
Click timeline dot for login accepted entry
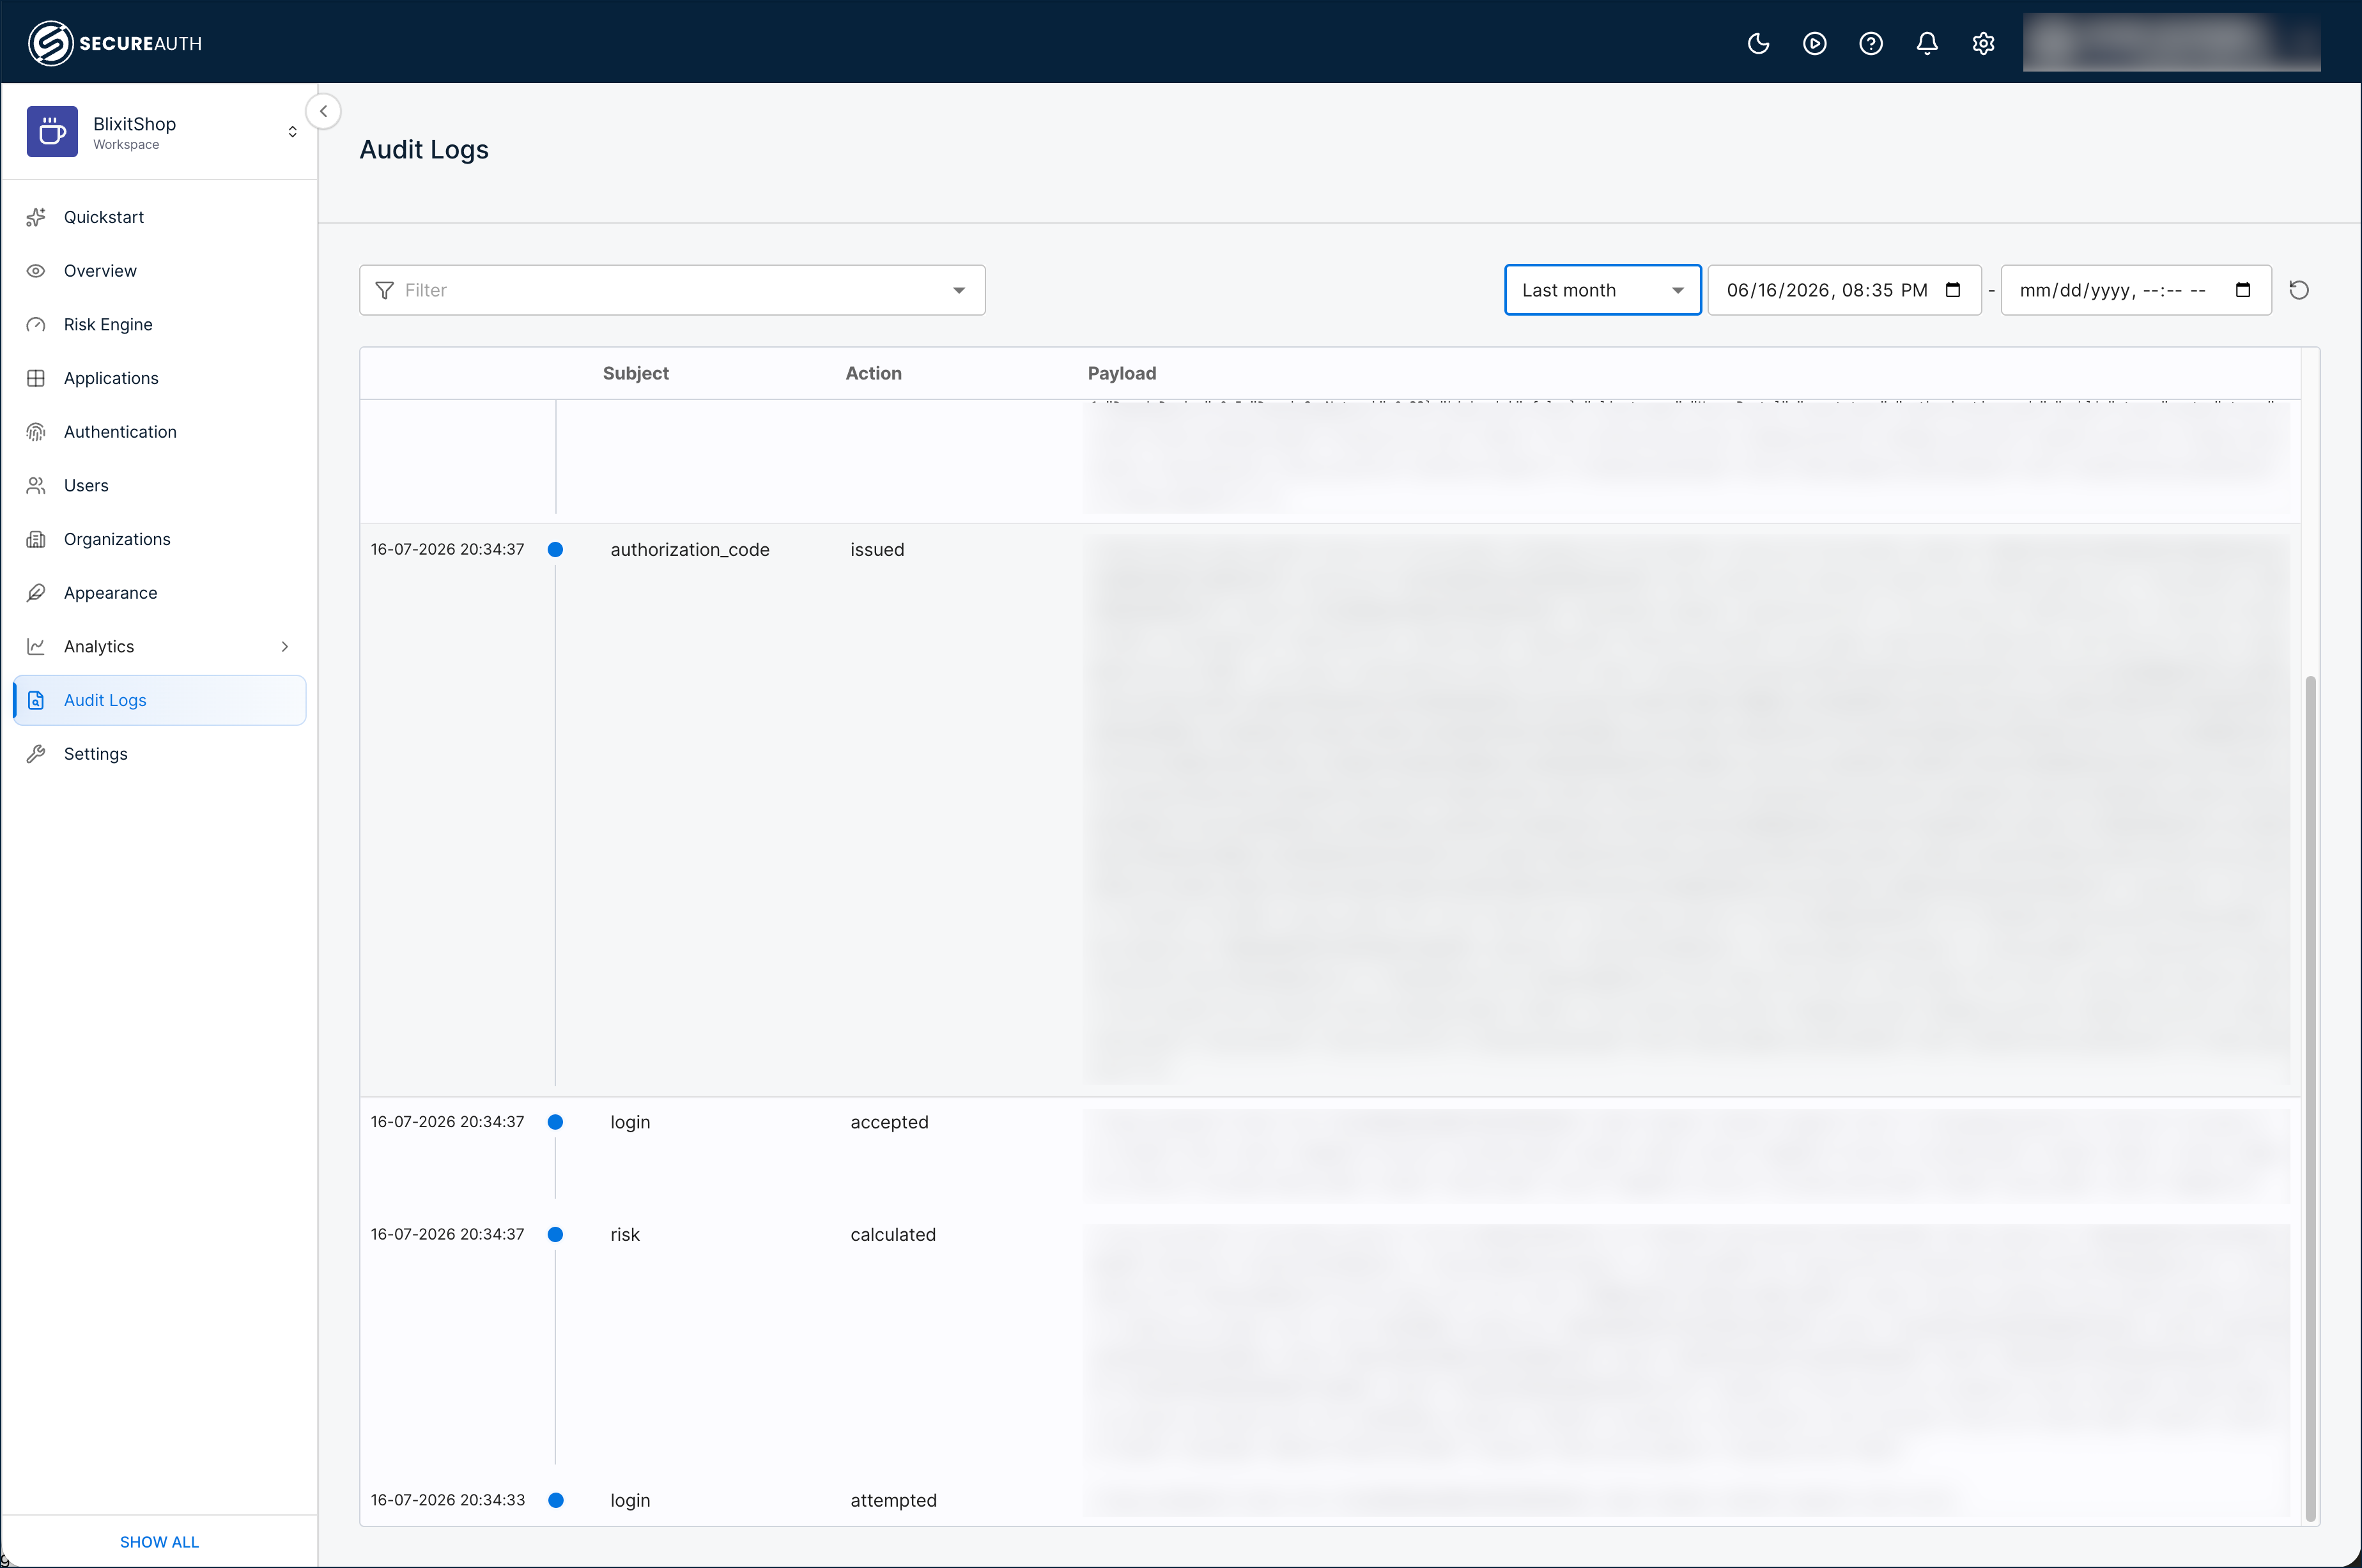click(x=555, y=1122)
